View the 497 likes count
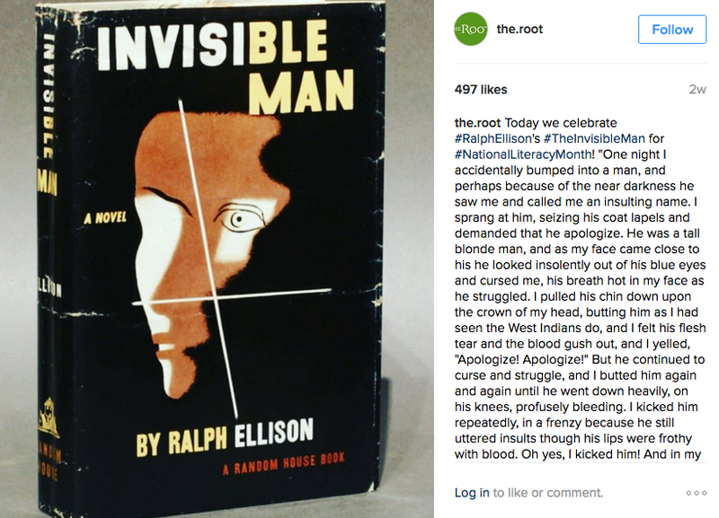This screenshot has width=719, height=518. (481, 89)
